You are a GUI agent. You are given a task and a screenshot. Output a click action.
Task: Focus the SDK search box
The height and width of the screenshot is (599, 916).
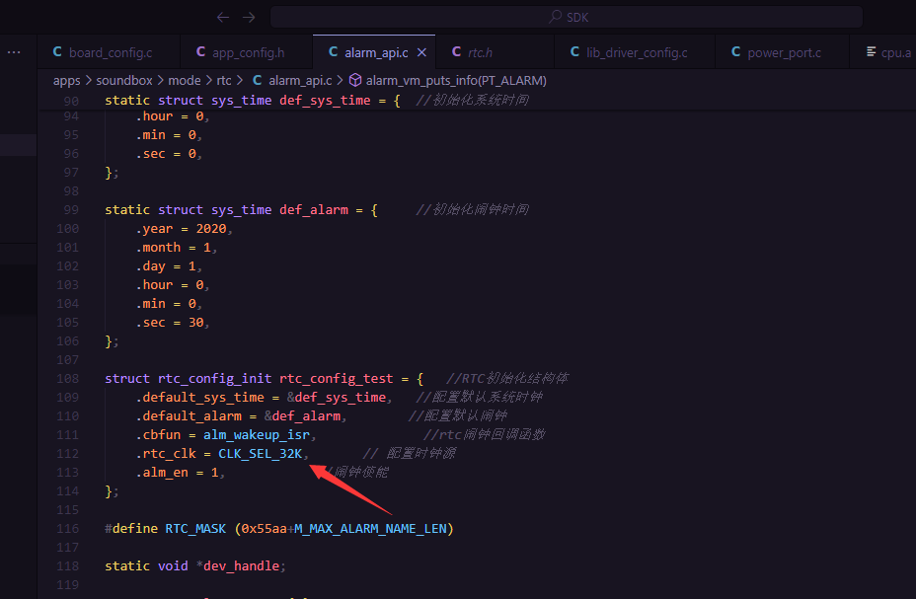pos(566,17)
